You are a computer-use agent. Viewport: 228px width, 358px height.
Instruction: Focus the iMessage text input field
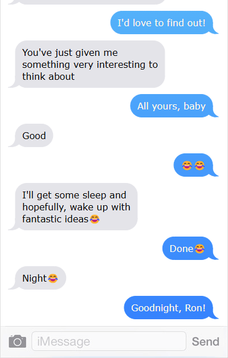109,341
